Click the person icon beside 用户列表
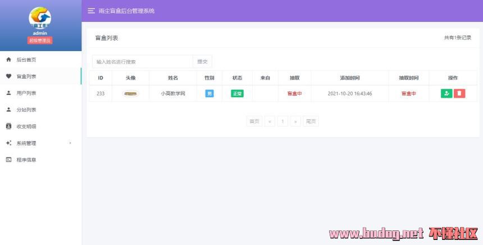 pyautogui.click(x=8, y=93)
